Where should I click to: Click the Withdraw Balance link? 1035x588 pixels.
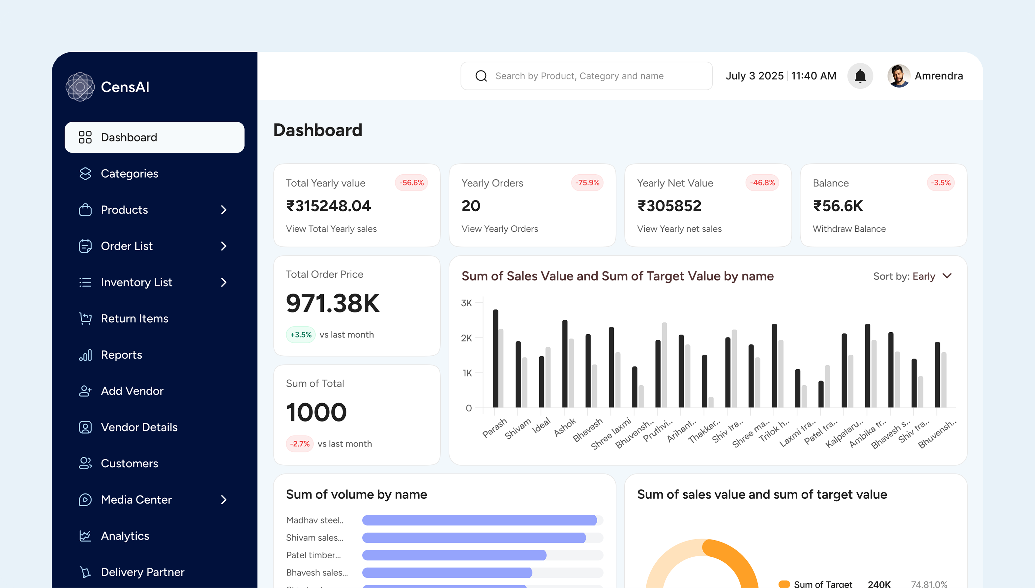pos(849,229)
